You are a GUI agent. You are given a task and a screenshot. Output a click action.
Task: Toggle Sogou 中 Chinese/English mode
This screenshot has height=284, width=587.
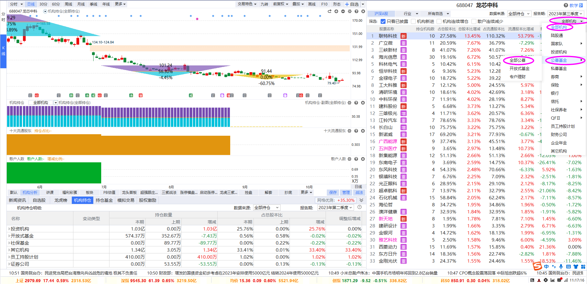pos(546,267)
